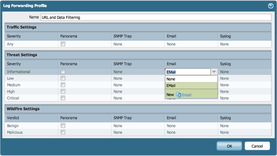Image resolution: width=277 pixels, height=156 pixels.
Task: Select the High severity row label
Action: 11,91
